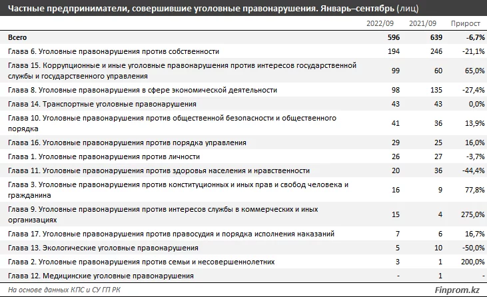Select growth value 275,0%
The width and height of the screenshot is (487, 297).
(473, 214)
